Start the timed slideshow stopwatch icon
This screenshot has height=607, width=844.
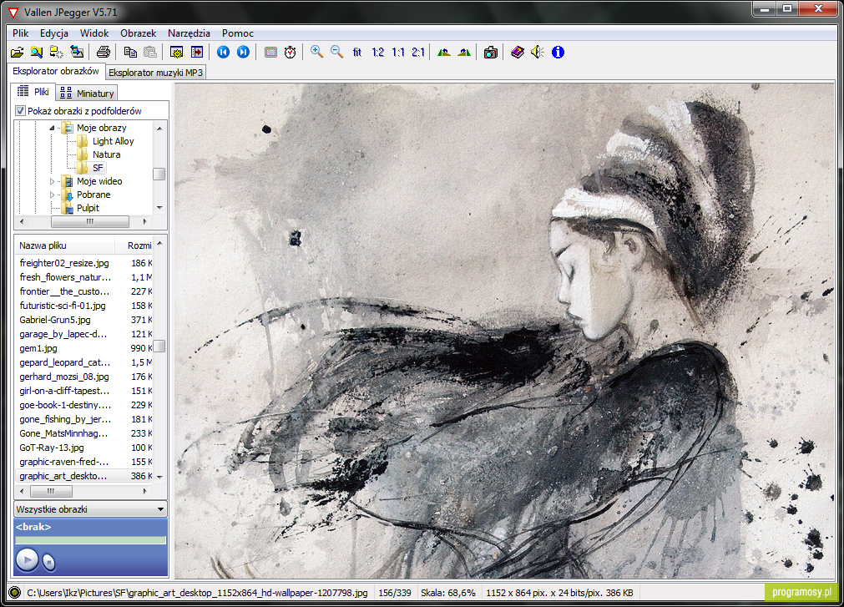(291, 53)
